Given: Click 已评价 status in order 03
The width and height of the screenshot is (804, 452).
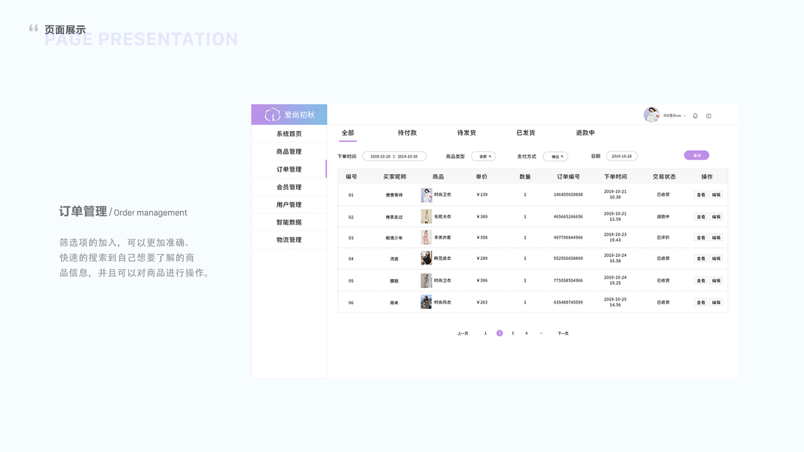Looking at the screenshot, I should (x=663, y=238).
